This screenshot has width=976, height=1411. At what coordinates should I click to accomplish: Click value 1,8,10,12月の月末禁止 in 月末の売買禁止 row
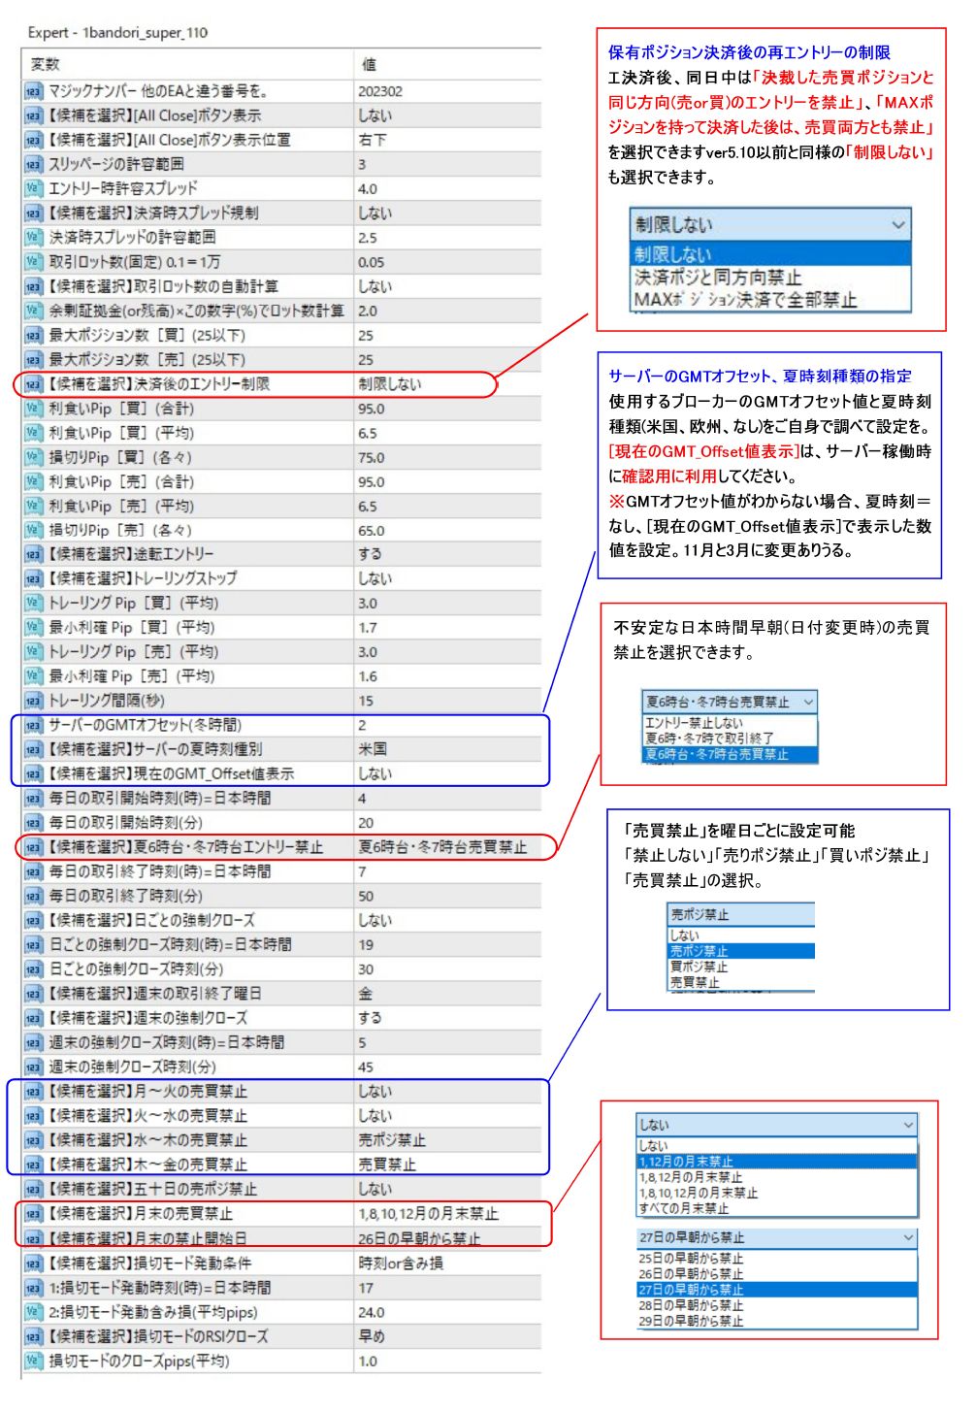click(x=428, y=1214)
